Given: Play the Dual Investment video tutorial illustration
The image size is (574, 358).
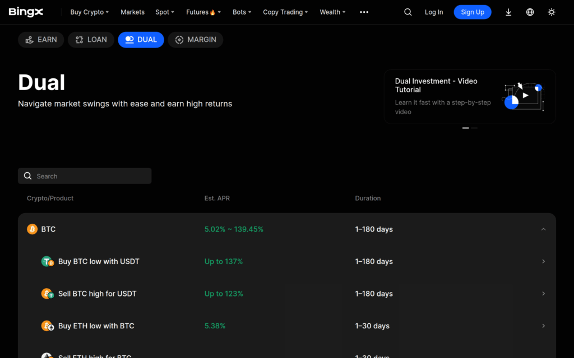Looking at the screenshot, I should 523,96.
